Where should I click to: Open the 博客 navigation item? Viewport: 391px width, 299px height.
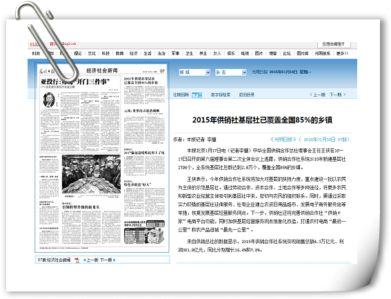273,53
